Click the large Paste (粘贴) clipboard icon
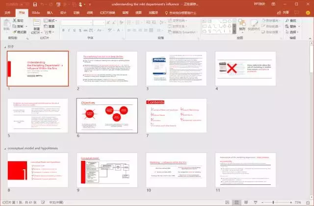This screenshot has height=206, width=314. pyautogui.click(x=6, y=23)
